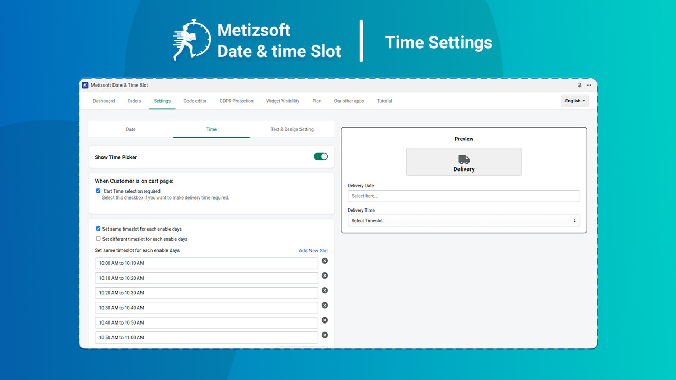Open the Plan tab
Viewport: 676px width, 380px height.
317,101
